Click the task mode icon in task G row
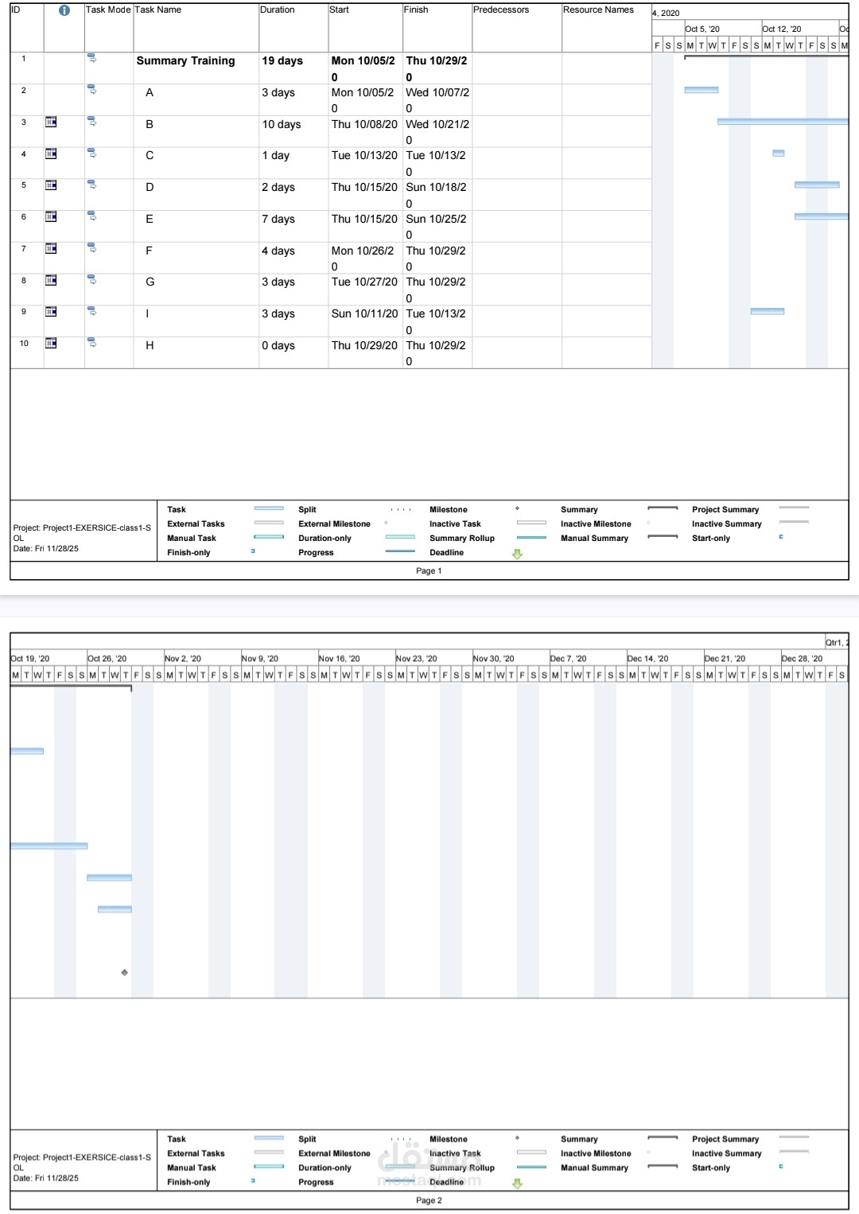 click(91, 279)
